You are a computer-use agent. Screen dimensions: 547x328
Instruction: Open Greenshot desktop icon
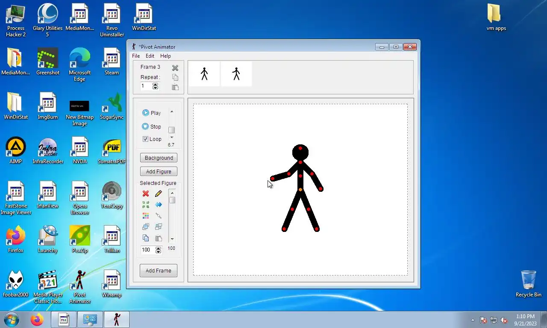pos(47,61)
